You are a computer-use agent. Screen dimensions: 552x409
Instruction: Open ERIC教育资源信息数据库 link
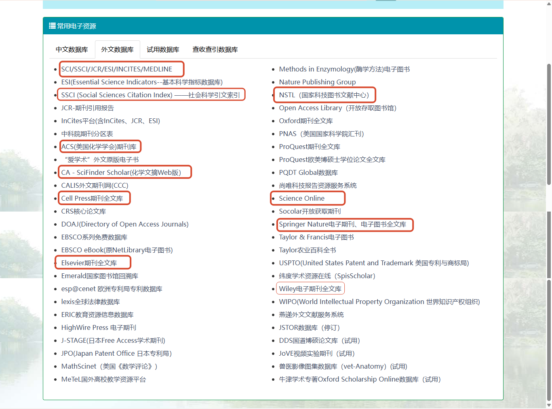click(97, 315)
